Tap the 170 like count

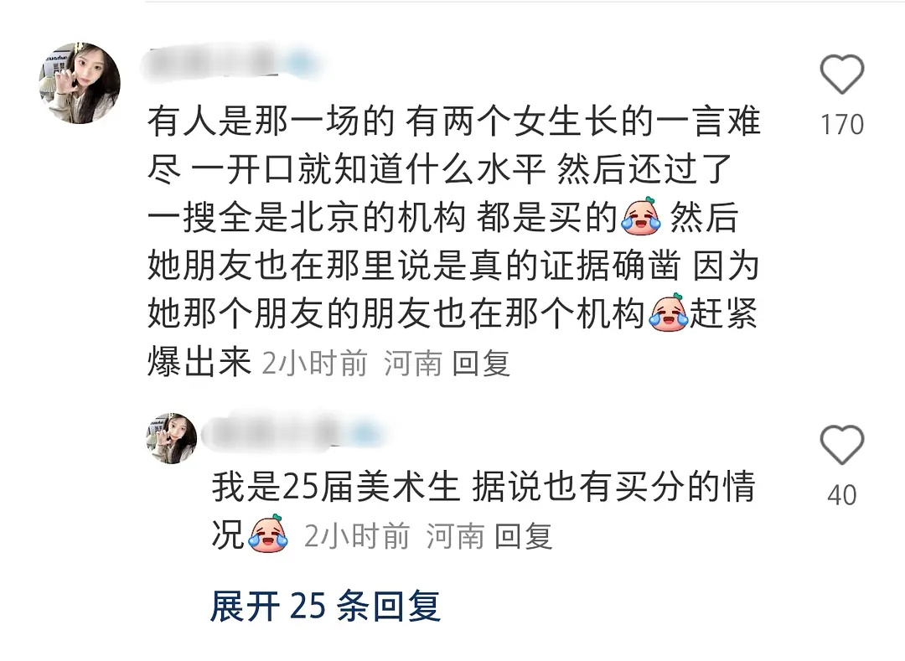pos(841,125)
